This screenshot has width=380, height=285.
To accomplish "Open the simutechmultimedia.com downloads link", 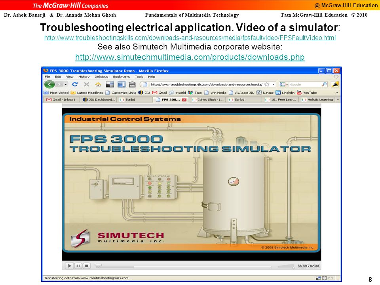I will point(190,57).
